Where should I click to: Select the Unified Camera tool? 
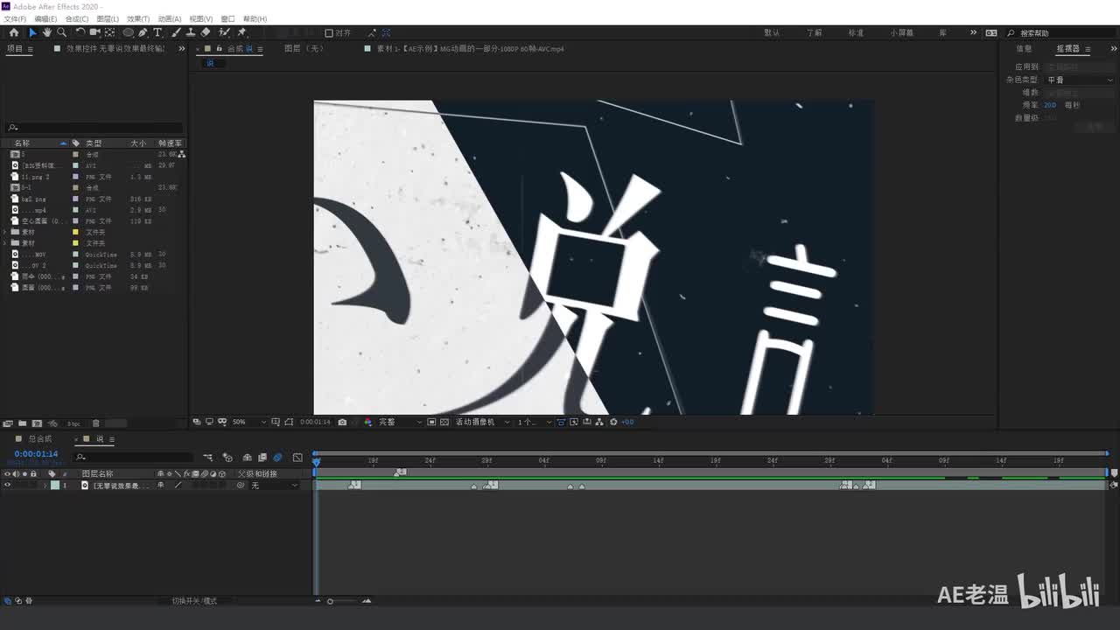[x=94, y=32]
